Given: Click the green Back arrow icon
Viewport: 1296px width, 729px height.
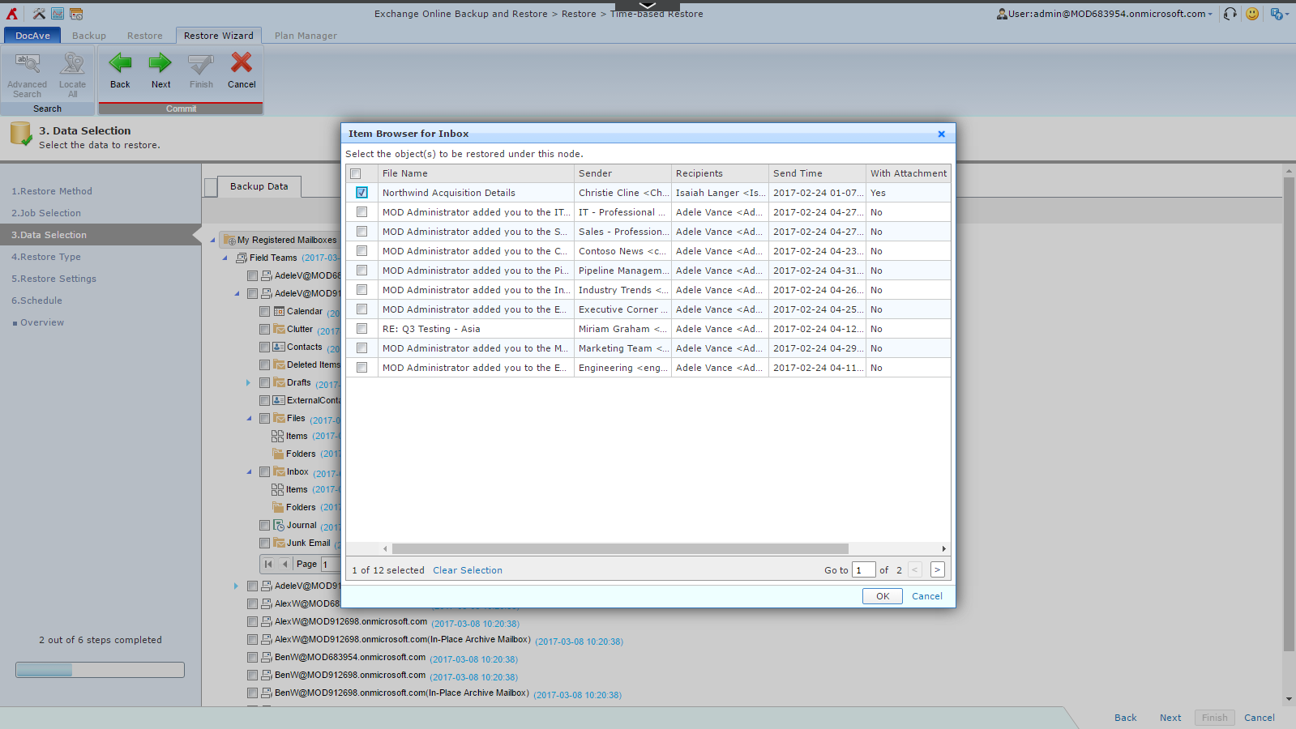Looking at the screenshot, I should click(x=120, y=63).
